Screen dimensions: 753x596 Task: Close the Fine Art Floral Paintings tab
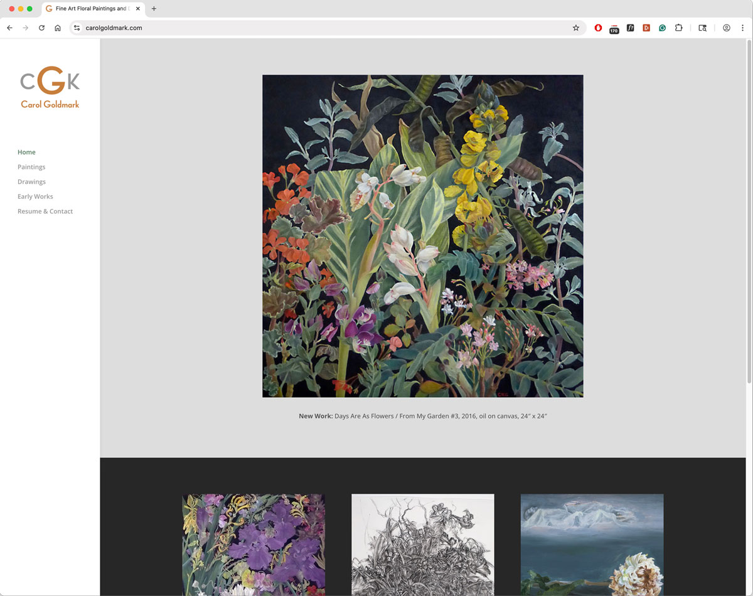click(138, 9)
